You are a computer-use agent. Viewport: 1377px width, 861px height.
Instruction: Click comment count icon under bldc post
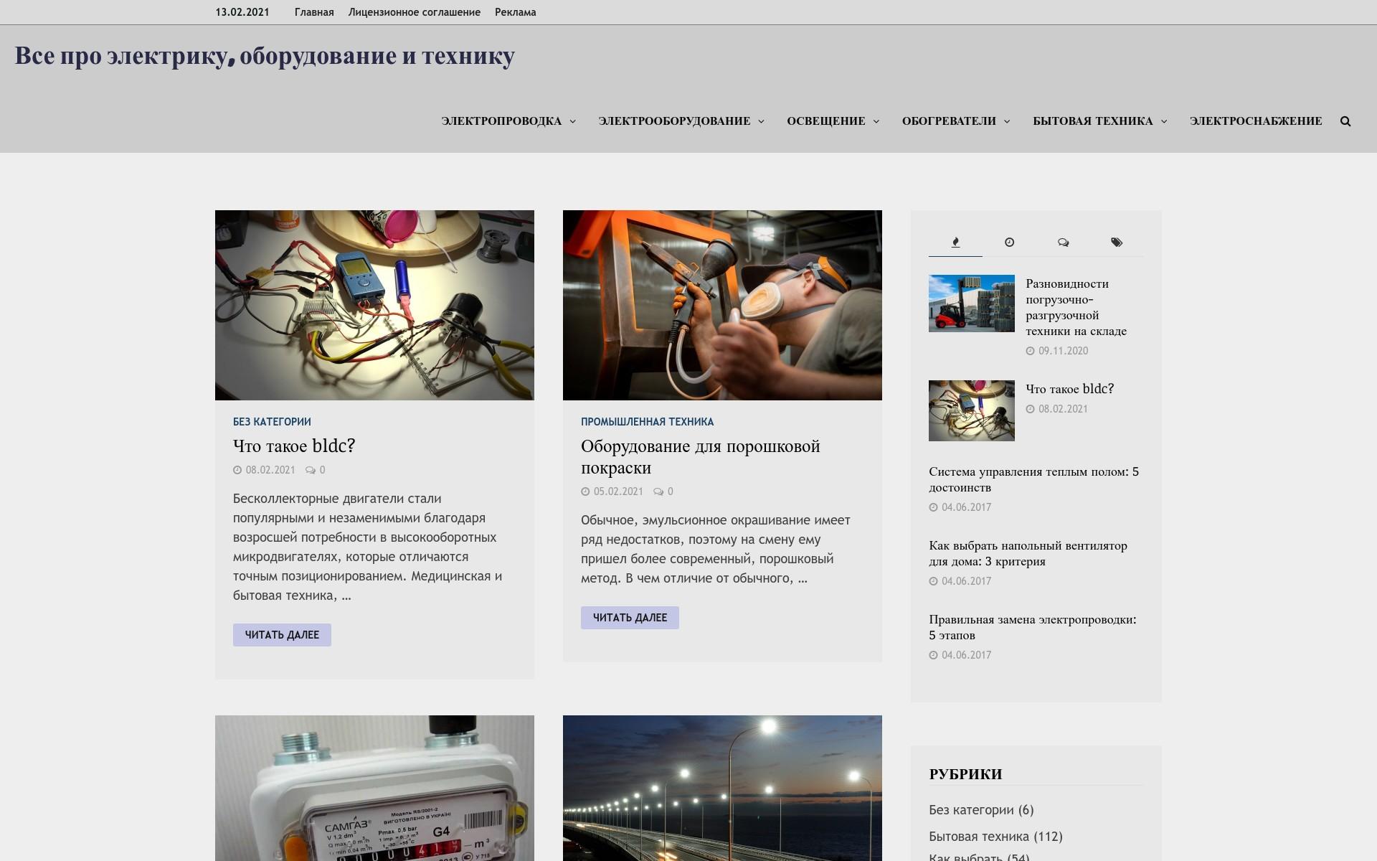[311, 470]
